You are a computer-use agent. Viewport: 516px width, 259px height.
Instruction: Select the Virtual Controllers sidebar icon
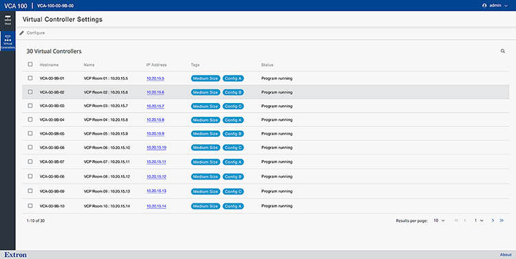pos(8,41)
